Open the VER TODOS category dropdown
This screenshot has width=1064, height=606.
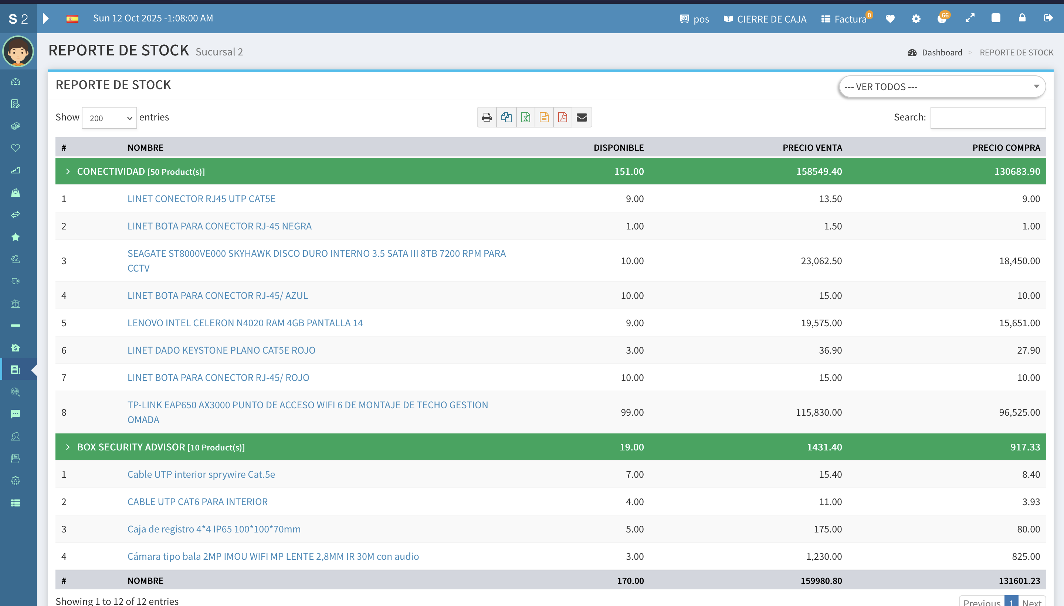[942, 86]
